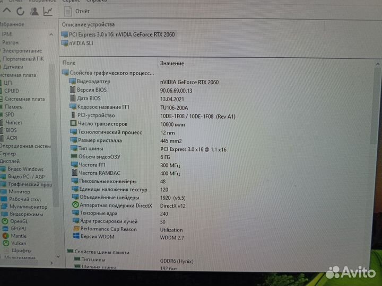Open Шрифты in the sidebar

pyautogui.click(x=21, y=250)
